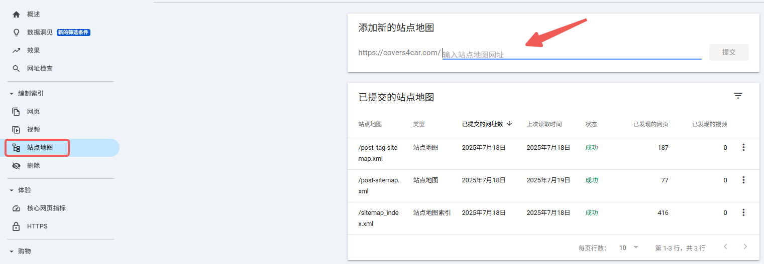Click the 效果 trend arrow icon
The image size is (764, 264).
[x=16, y=51]
